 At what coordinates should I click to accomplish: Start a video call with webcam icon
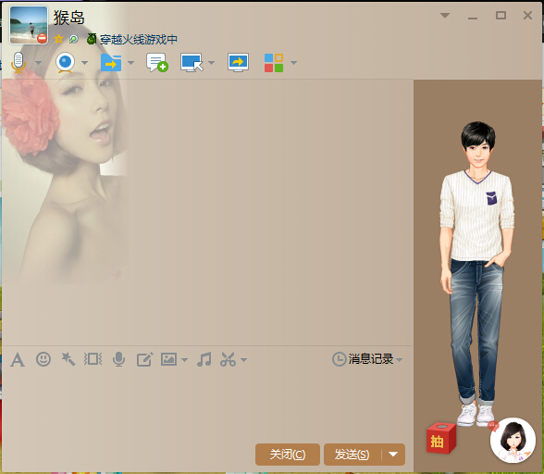click(65, 63)
